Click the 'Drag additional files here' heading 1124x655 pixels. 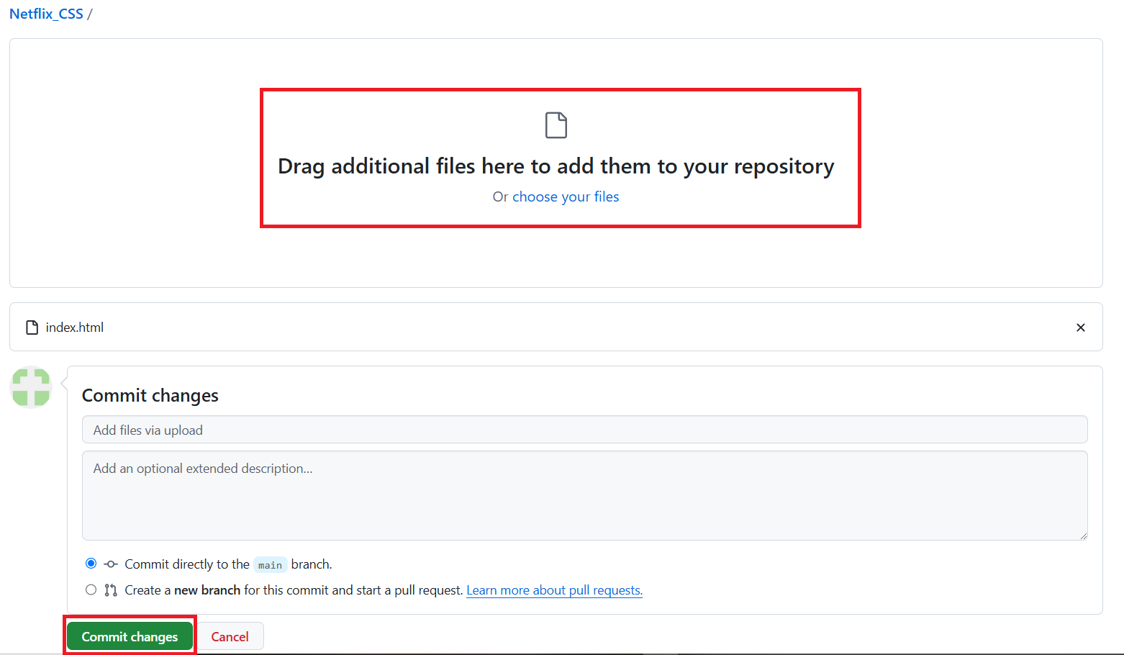click(556, 166)
